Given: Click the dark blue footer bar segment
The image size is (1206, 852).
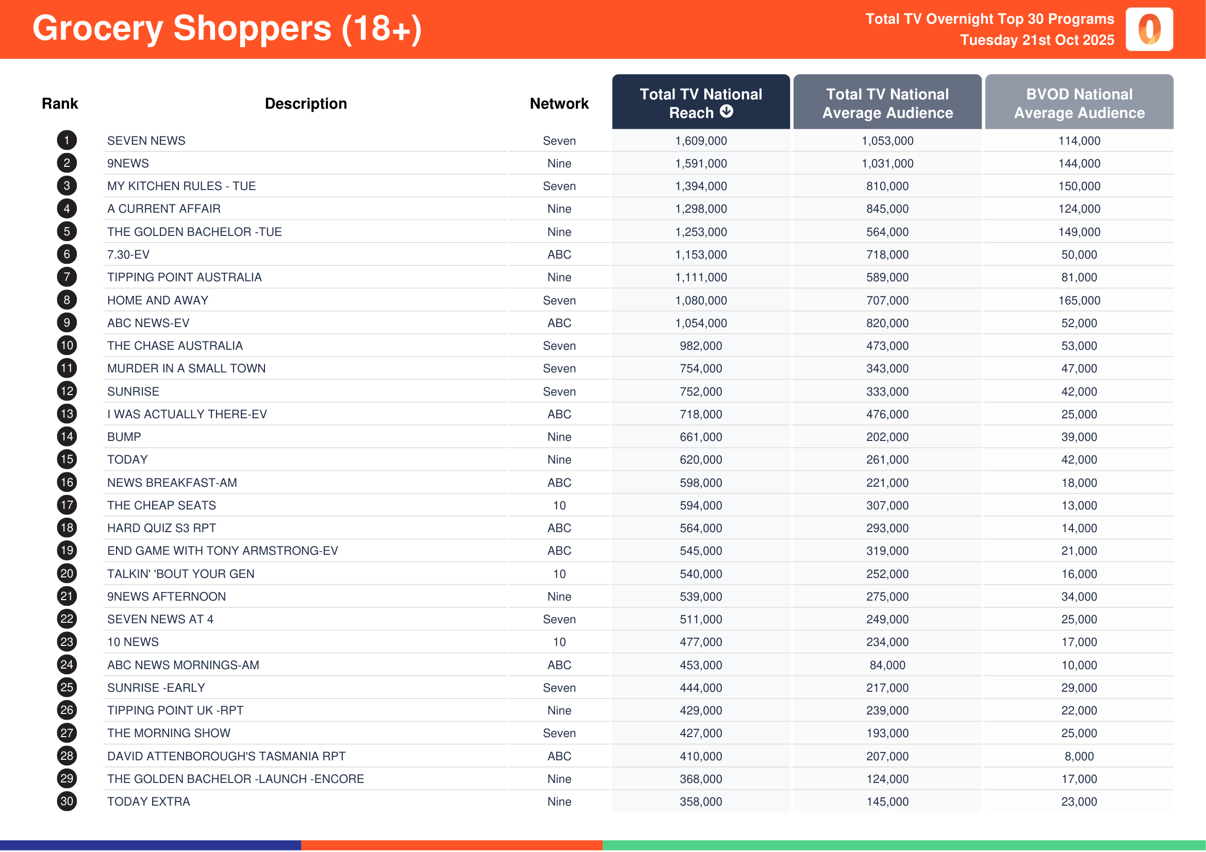Looking at the screenshot, I should 150,845.
